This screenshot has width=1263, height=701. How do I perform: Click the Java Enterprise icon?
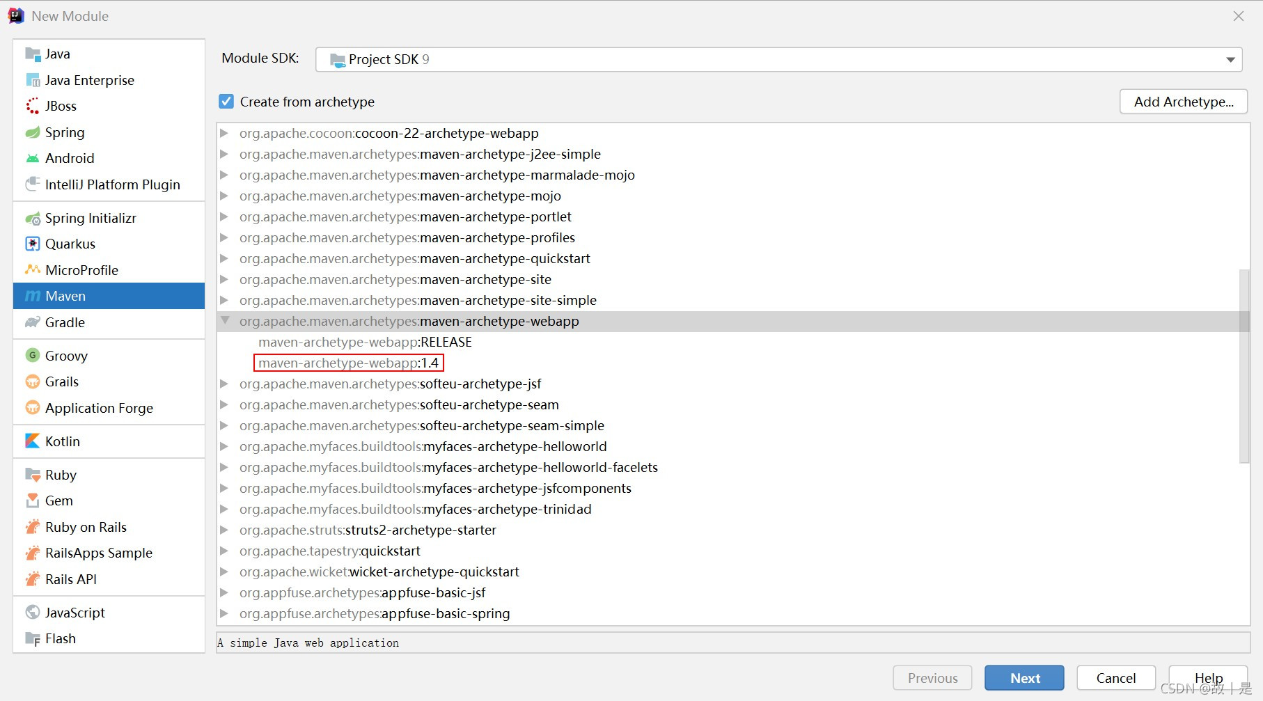pos(33,80)
